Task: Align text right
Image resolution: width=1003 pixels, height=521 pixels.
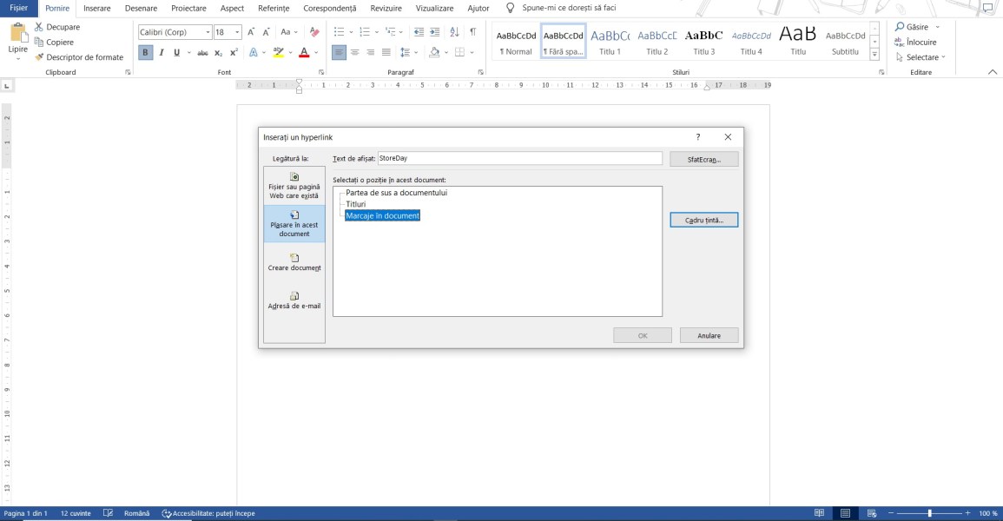Action: [370, 52]
